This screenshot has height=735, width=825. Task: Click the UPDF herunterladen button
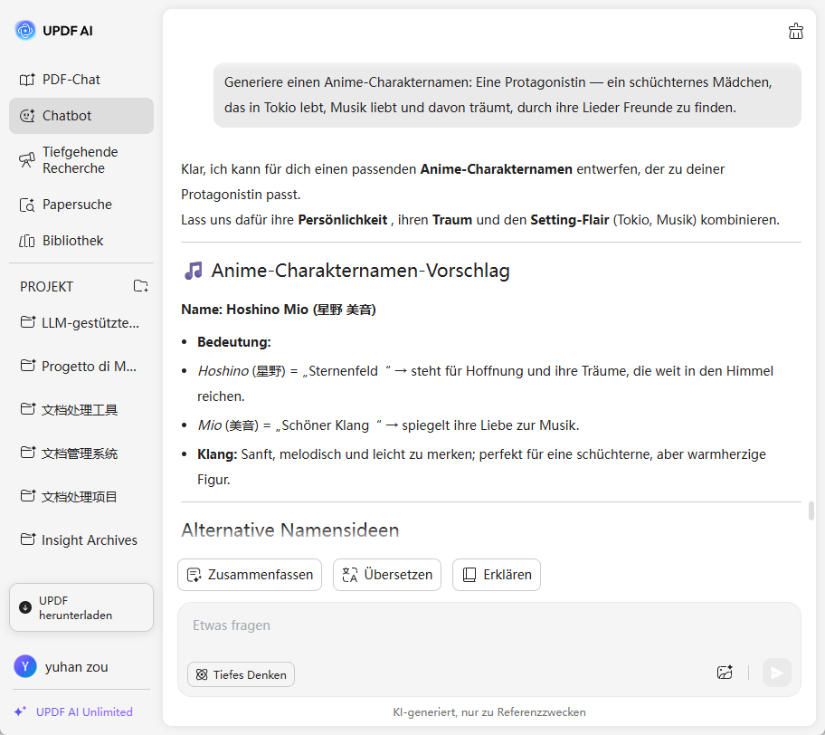coord(81,607)
